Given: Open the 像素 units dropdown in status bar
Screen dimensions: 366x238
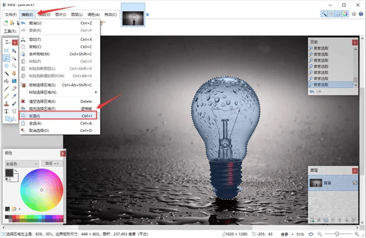Looking at the screenshot, I should click(287, 234).
